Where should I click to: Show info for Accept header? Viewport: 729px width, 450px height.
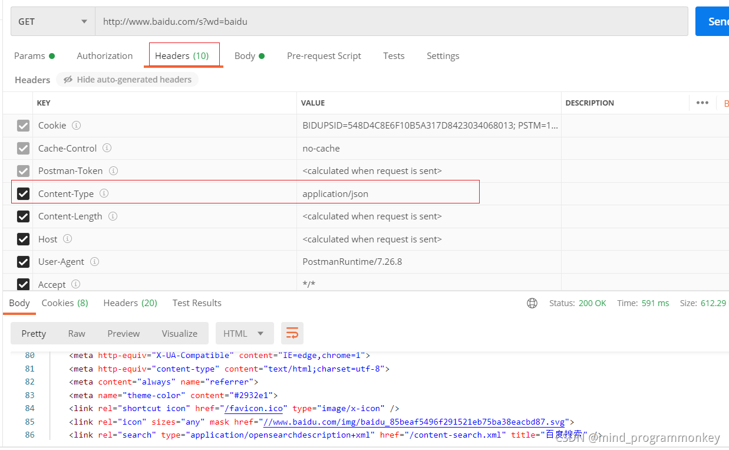tap(75, 284)
